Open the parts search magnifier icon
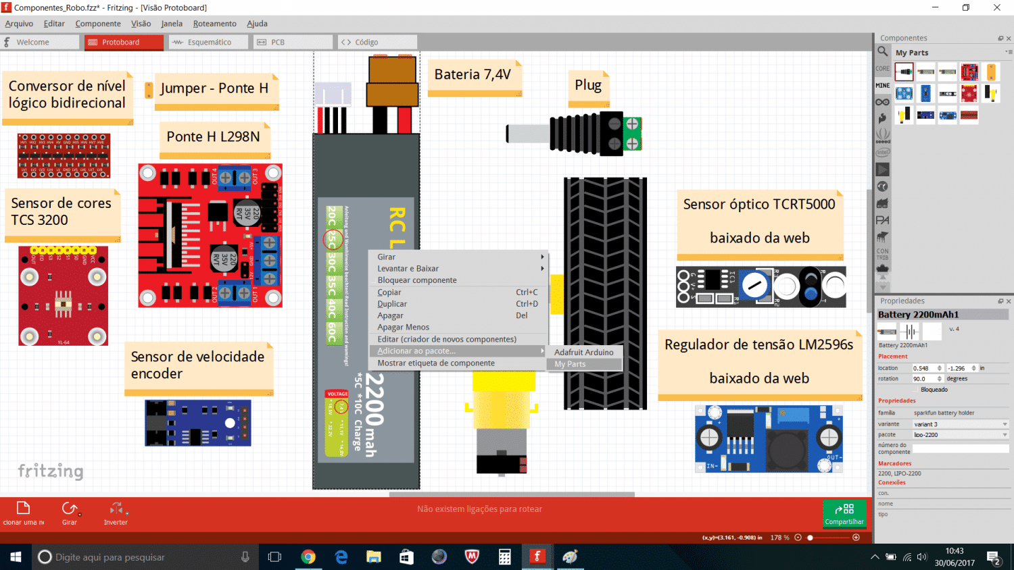Viewport: 1014px width, 570px height. tap(882, 51)
